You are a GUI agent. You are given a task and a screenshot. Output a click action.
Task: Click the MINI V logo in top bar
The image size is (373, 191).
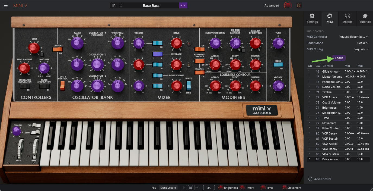(x=20, y=5)
